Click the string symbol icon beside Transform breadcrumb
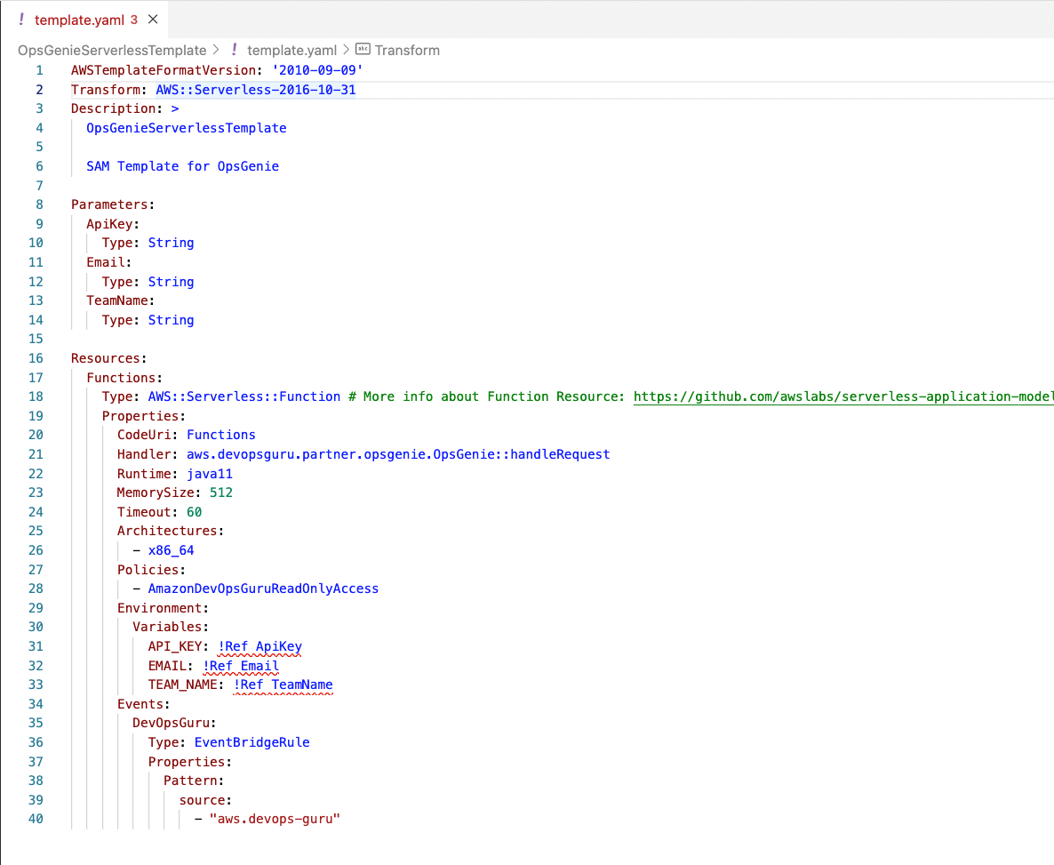Image resolution: width=1054 pixels, height=865 pixels. point(363,49)
